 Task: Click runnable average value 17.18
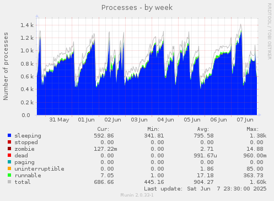(206, 176)
